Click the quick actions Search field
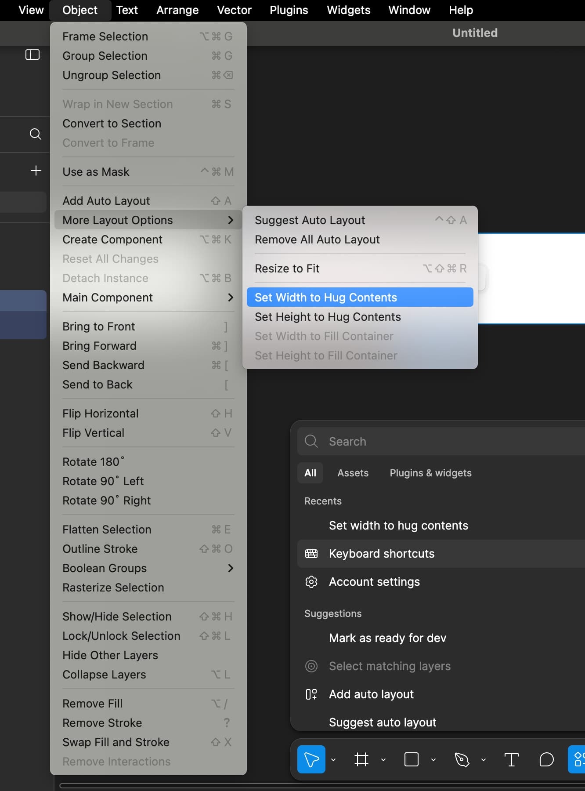The image size is (585, 791). click(x=441, y=441)
